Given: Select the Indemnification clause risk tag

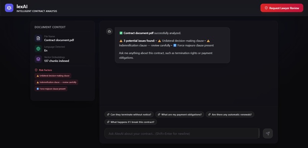Looking at the screenshot, I should tap(56, 82).
